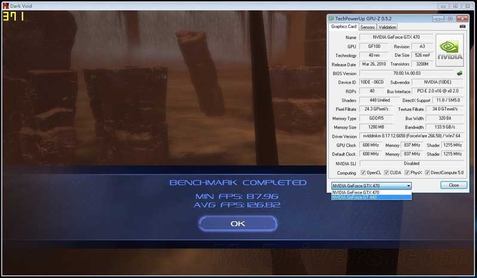Image resolution: width=477 pixels, height=278 pixels.
Task: Click the GPU field showing GF100
Action: (374, 47)
